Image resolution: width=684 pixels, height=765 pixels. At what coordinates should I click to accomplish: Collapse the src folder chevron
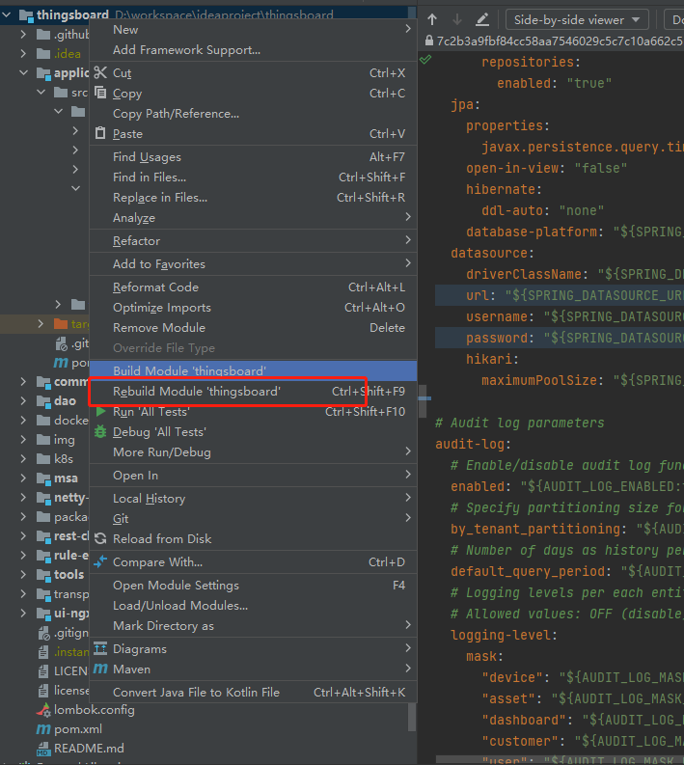pos(41,93)
